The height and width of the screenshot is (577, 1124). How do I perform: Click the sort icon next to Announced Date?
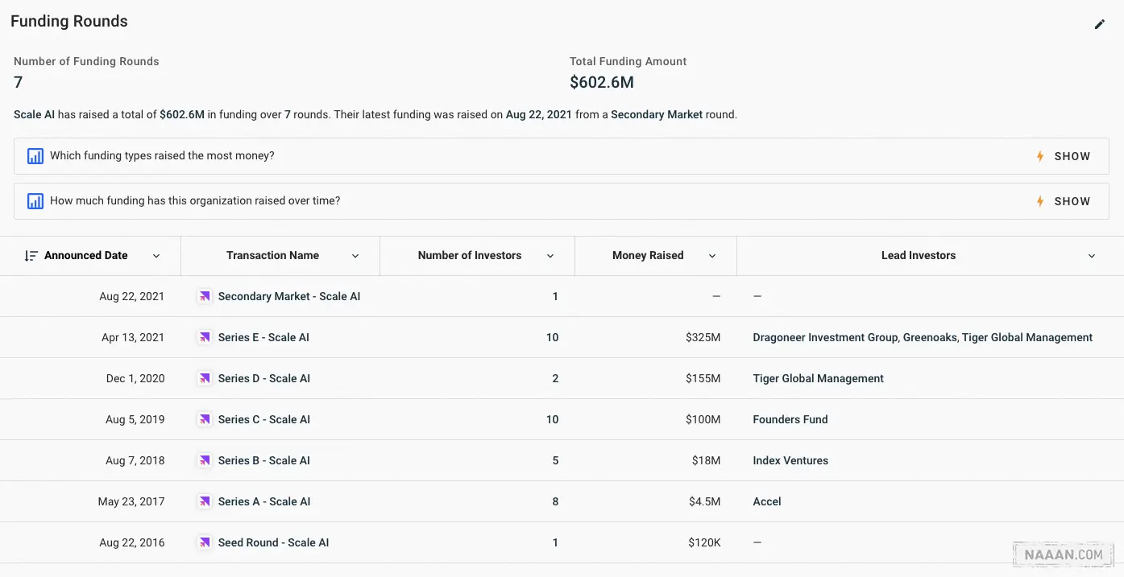pyautogui.click(x=31, y=256)
